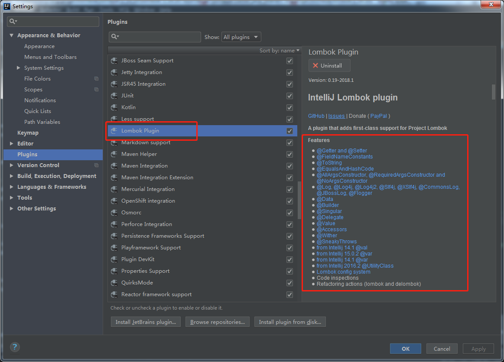The width and height of the screenshot is (504, 362).
Task: Click the Osmorc plugin icon
Action: (114, 213)
